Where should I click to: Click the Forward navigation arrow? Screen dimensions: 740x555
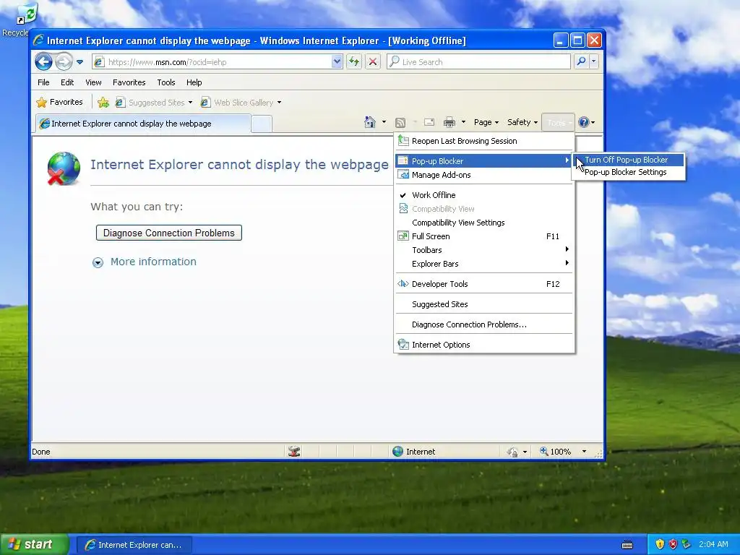point(64,62)
